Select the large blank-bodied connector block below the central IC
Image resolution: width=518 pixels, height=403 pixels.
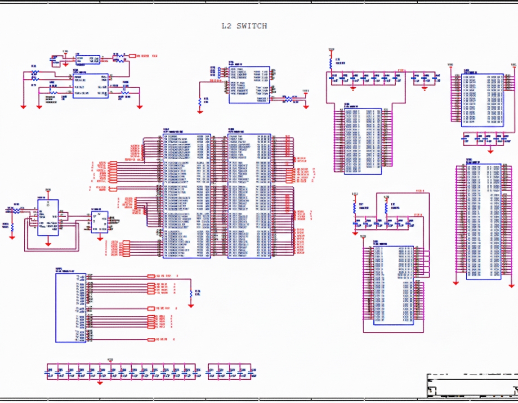(x=71, y=308)
